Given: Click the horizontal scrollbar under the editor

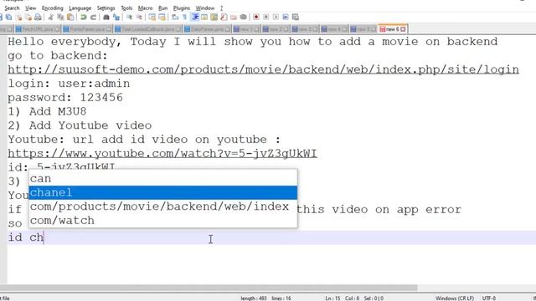Looking at the screenshot, I should 209,288.
